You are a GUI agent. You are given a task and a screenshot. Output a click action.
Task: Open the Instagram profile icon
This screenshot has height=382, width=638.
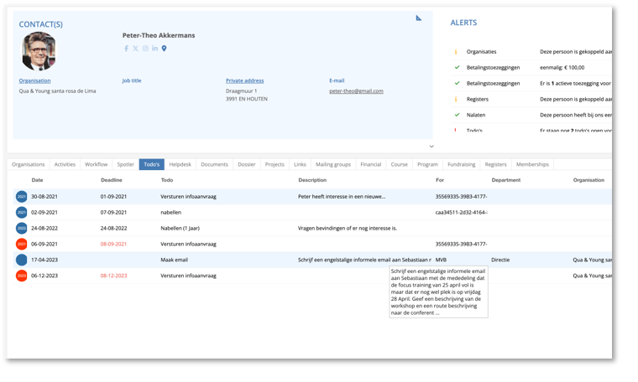point(145,49)
